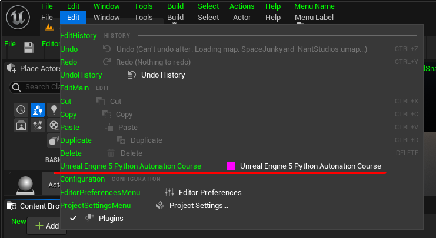Click the highlighted Edit menu
This screenshot has height=238, width=436.
pos(73,17)
